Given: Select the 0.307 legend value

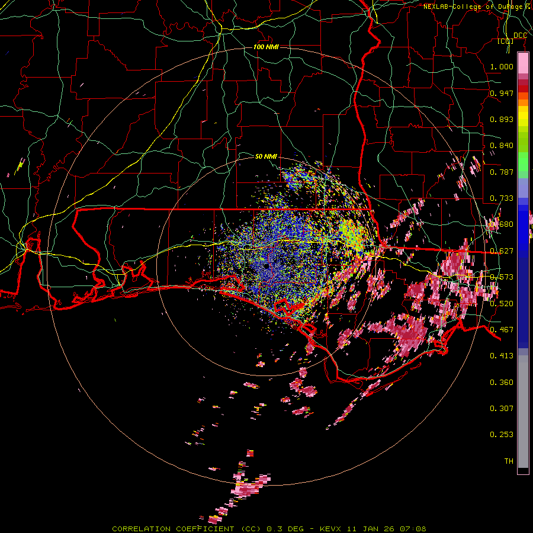Looking at the screenshot, I should [502, 408].
